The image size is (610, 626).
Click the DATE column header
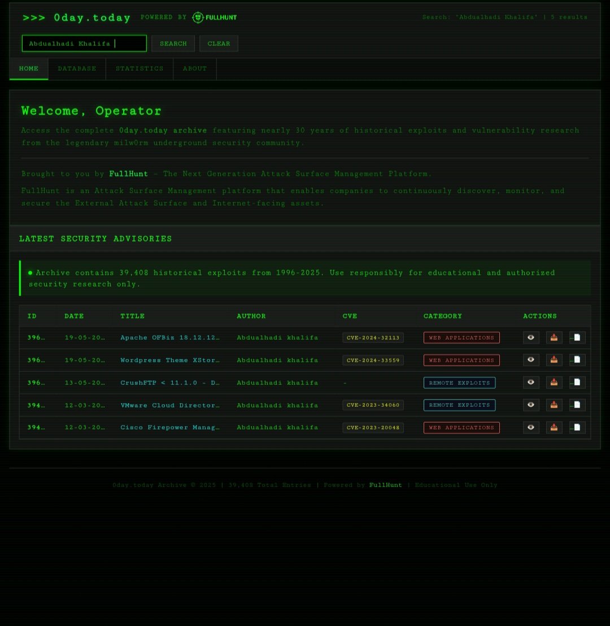pos(74,316)
